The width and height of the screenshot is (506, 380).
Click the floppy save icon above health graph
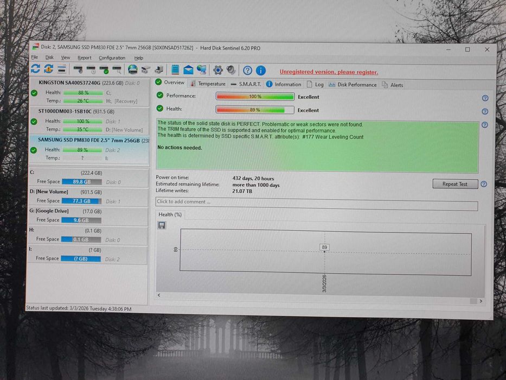point(162,225)
